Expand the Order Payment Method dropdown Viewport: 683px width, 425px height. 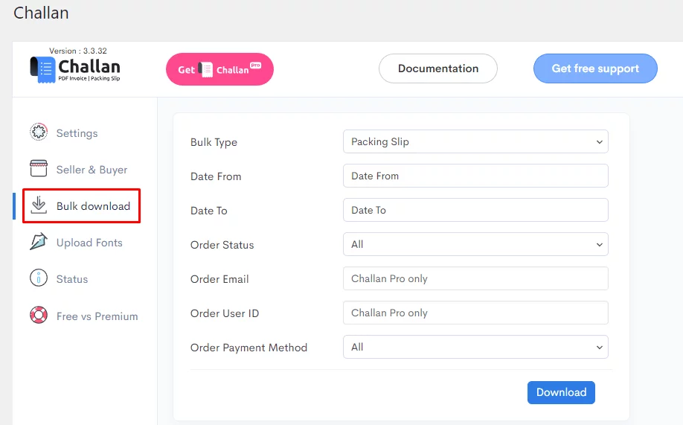pyautogui.click(x=475, y=347)
